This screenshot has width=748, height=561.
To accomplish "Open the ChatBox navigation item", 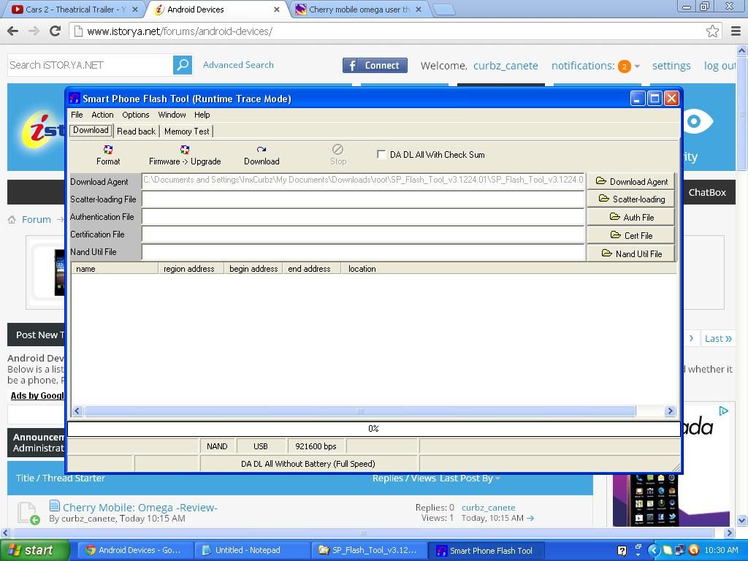I will coord(707,192).
